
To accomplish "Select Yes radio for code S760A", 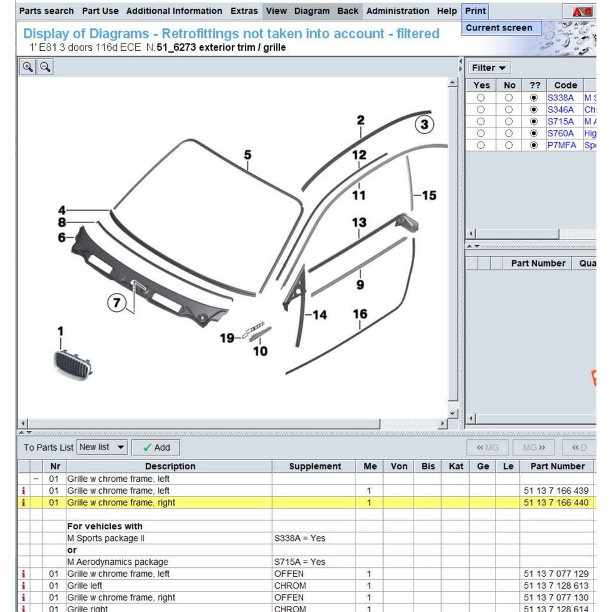I will [481, 133].
